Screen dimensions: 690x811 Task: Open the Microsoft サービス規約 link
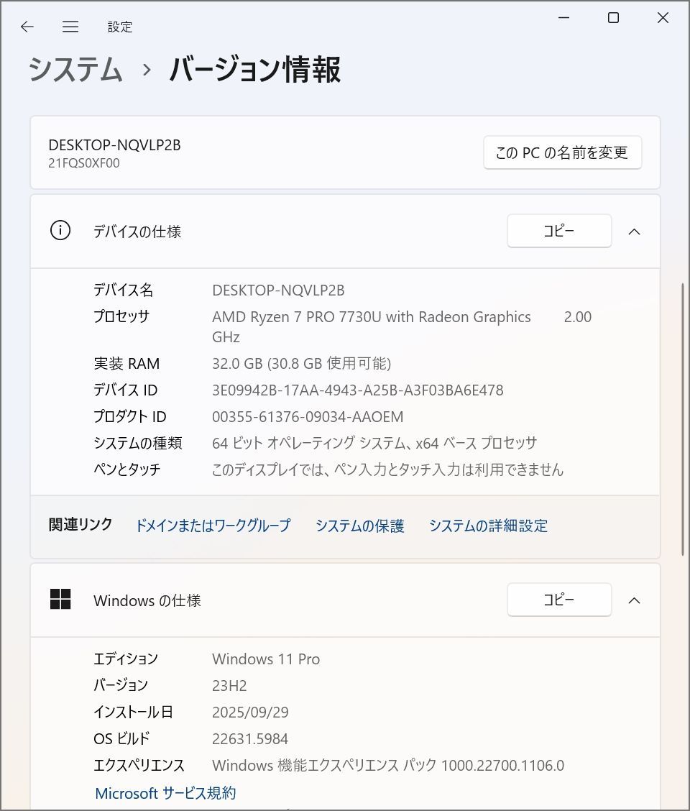[x=165, y=793]
